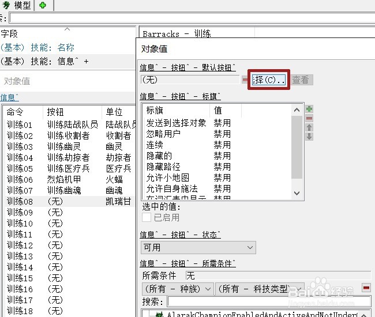The width and height of the screenshot is (375, 317).
Task: Remove flag with the red minus icon
Action: pyautogui.click(x=309, y=118)
